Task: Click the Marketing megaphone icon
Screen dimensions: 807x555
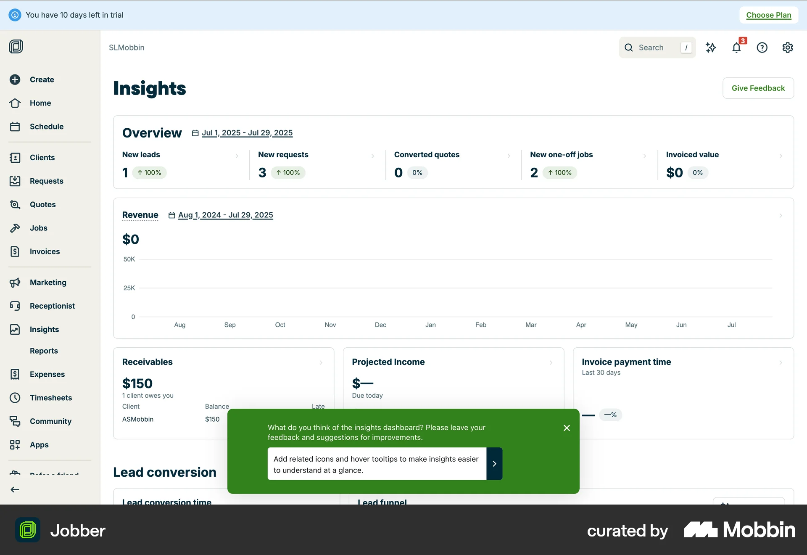Action: [15, 282]
